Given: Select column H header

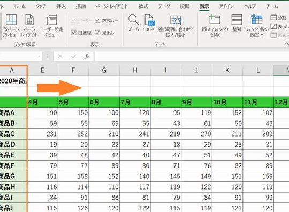Looking at the screenshot, I should pyautogui.click(x=135, y=70).
